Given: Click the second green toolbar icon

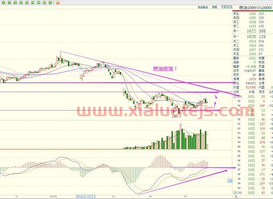Looking at the screenshot, I should tap(9, 3).
